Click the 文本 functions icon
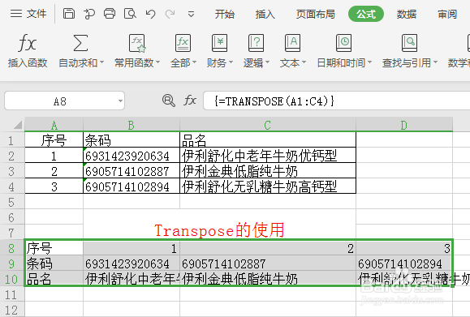Viewport: 470px width, 317px height. click(292, 43)
